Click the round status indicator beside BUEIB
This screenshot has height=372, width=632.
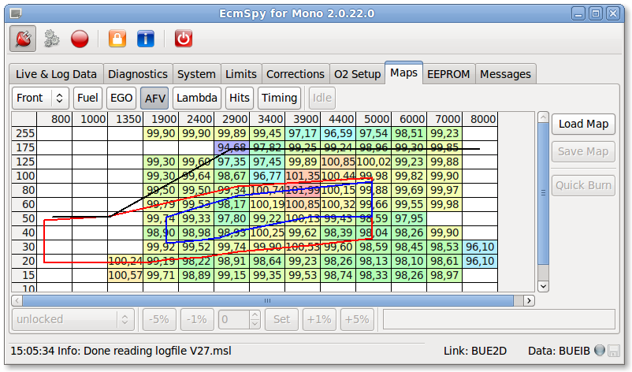point(600,350)
